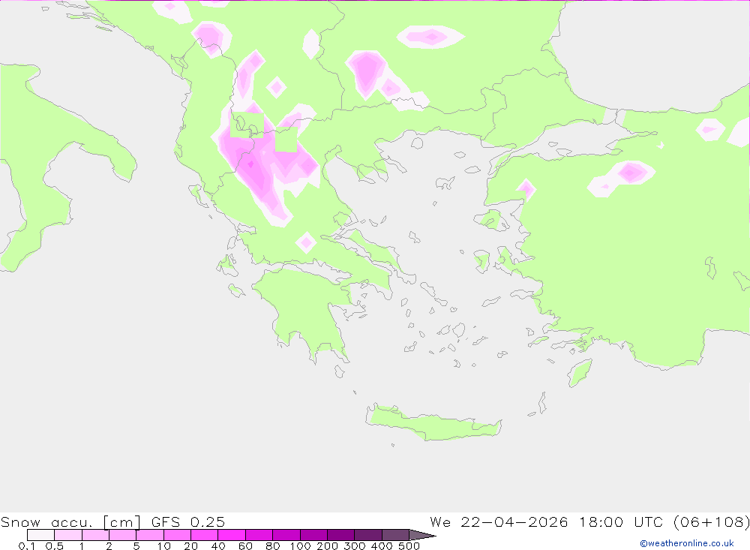Click the legend label '0.1'
Screen dimensions: 750x550
27,545
